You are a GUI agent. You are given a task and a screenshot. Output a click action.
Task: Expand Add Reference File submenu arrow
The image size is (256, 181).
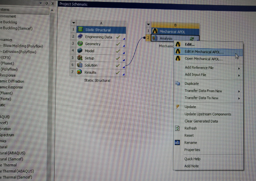click(239, 68)
